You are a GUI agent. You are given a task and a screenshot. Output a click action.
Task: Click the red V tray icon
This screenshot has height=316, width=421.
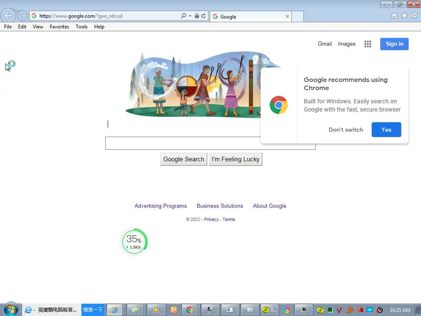339,310
